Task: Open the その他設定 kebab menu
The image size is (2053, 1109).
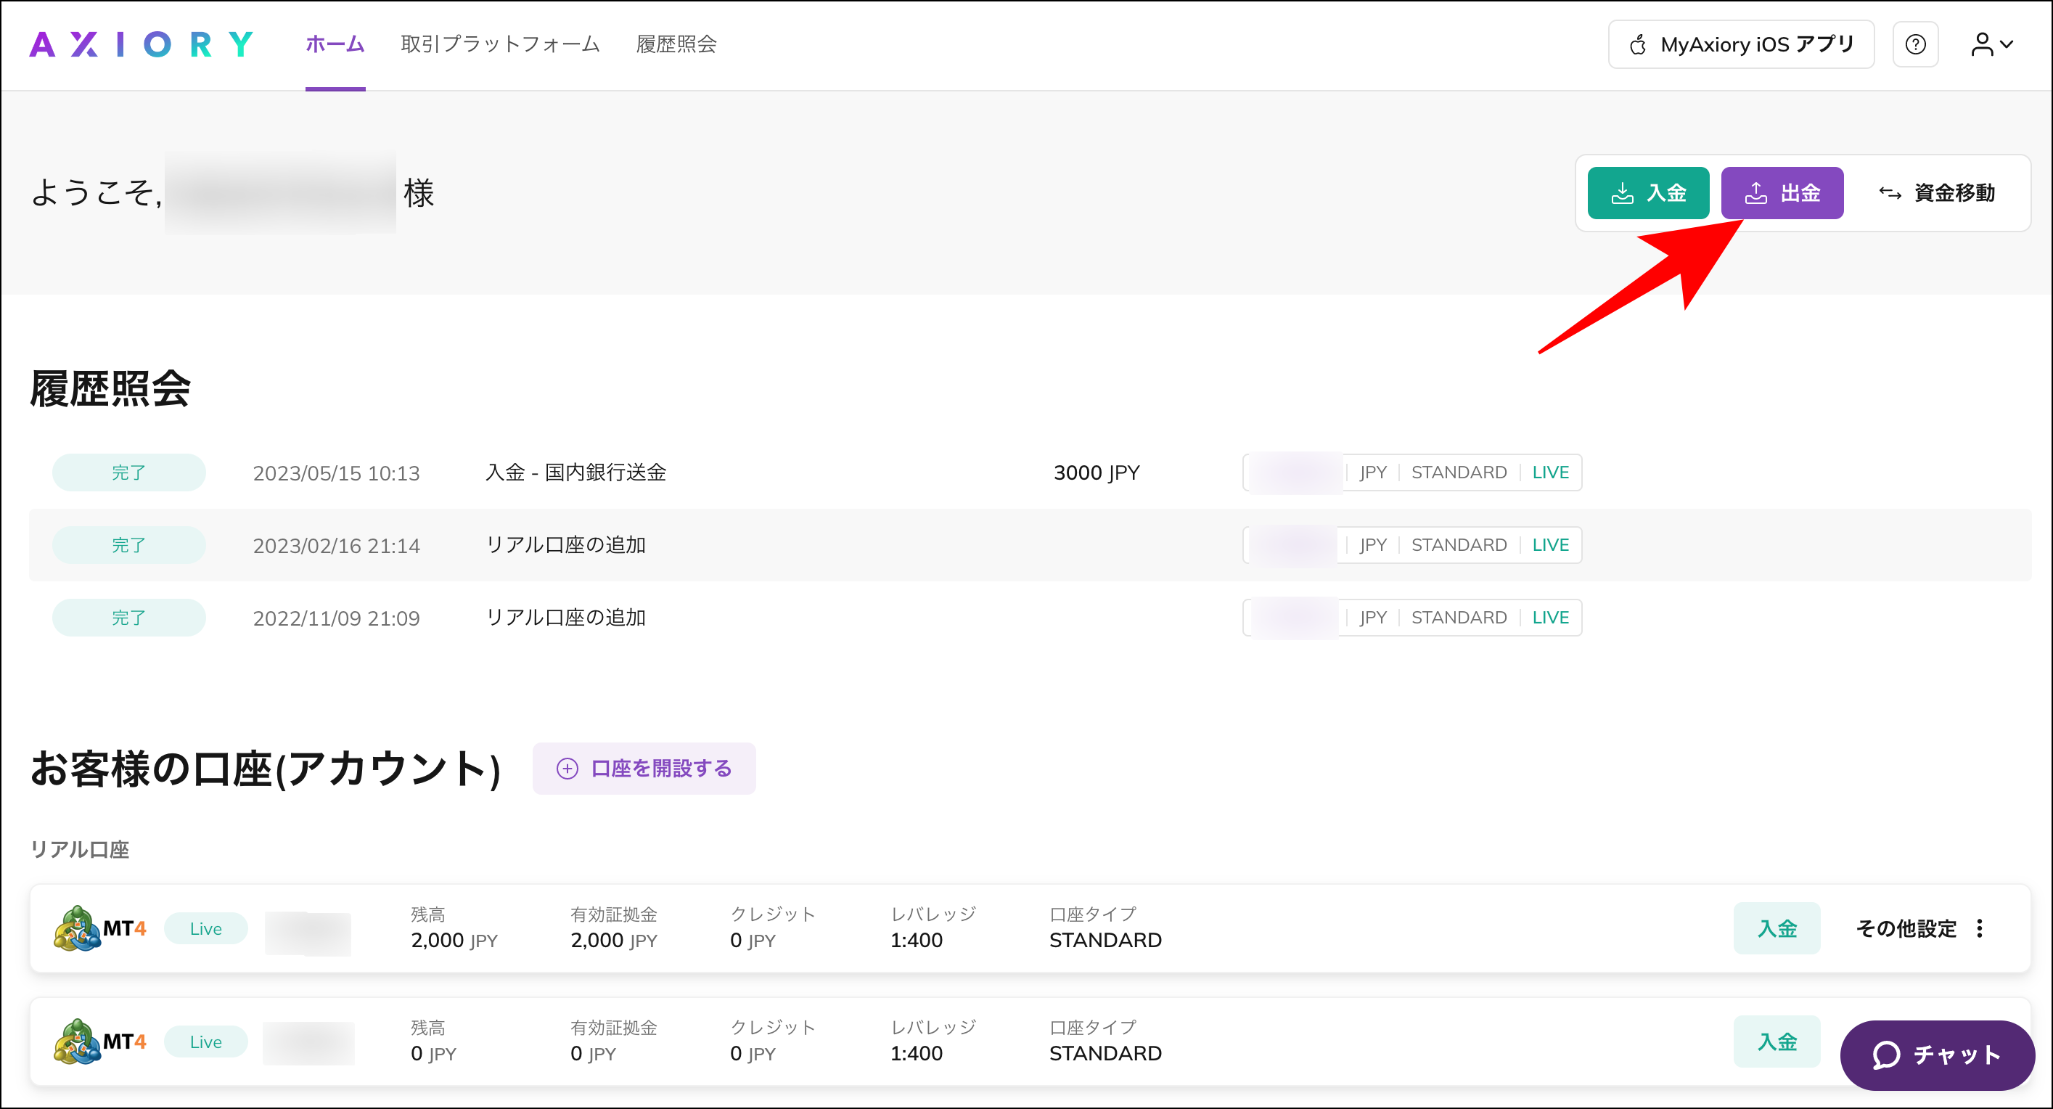Action: (1980, 928)
